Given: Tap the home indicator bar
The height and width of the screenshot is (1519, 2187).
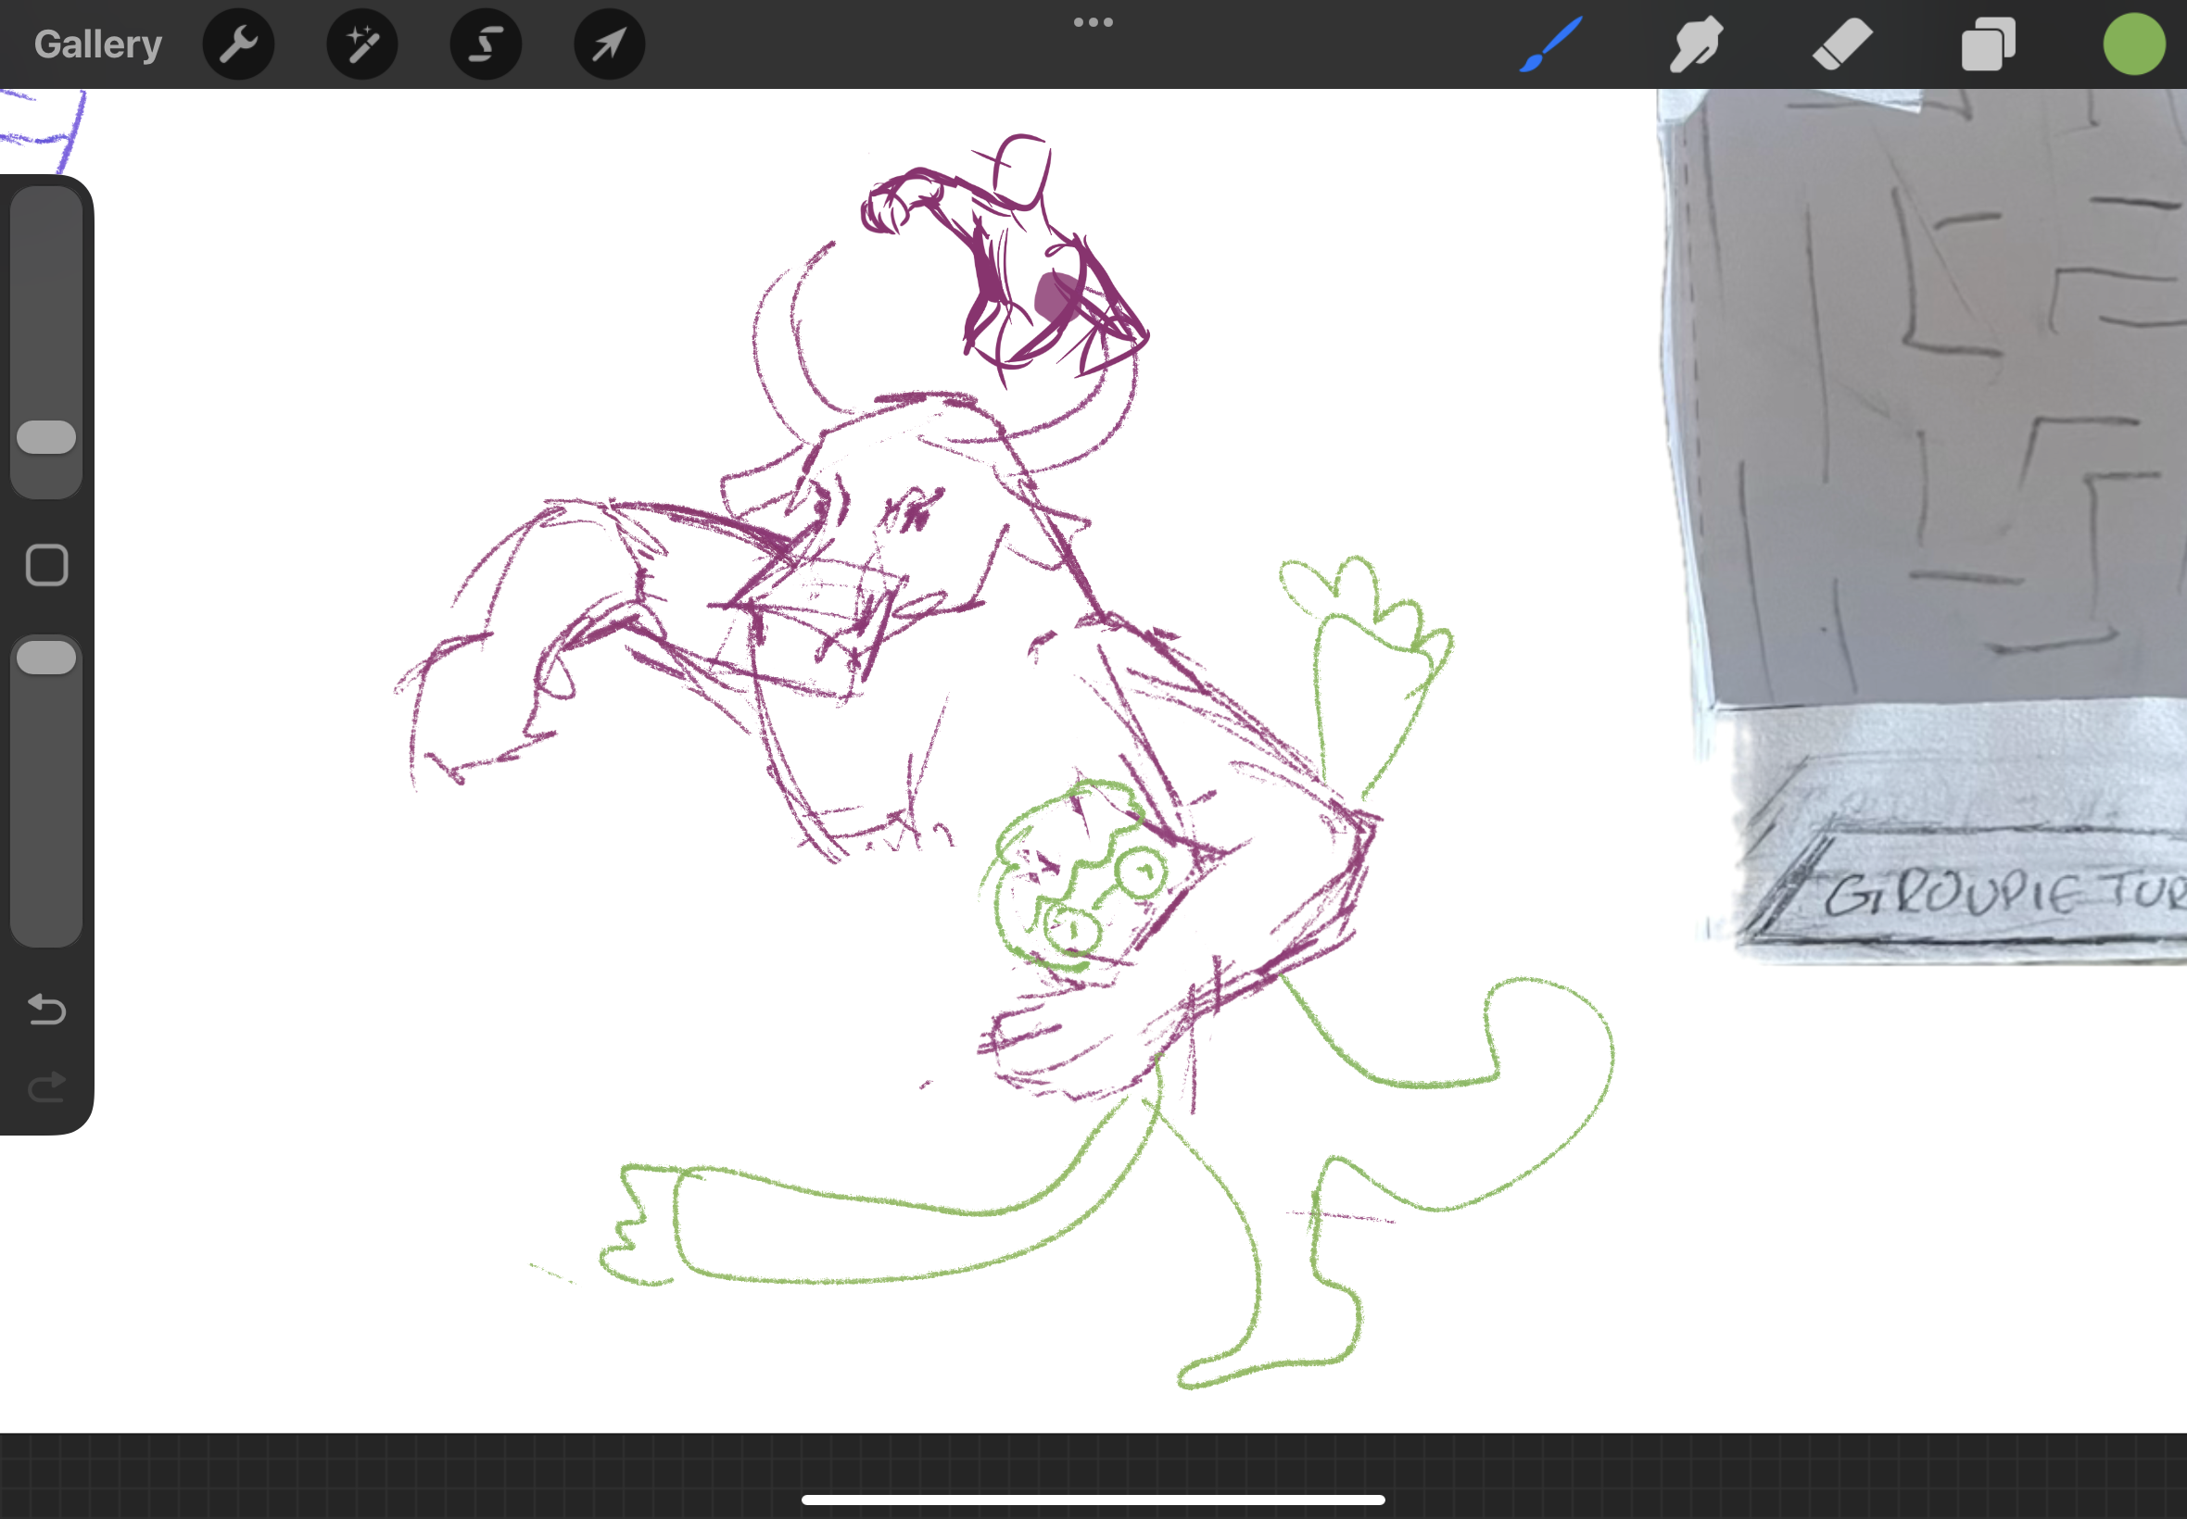Looking at the screenshot, I should pyautogui.click(x=1093, y=1500).
